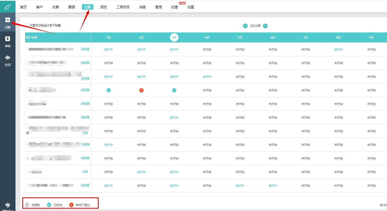Go to next year arrow after 2022年

pos(265,26)
